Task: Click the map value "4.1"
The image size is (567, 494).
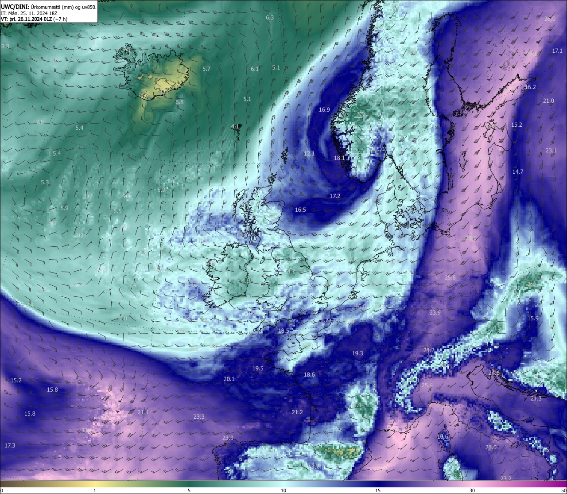Action: (x=235, y=126)
